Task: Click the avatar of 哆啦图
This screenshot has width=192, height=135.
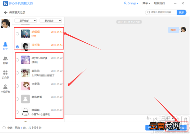Action: pyautogui.click(x=25, y=112)
